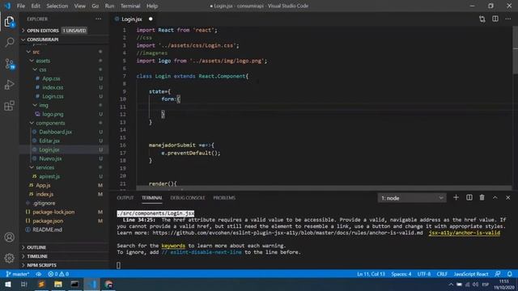The image size is (518, 291).
Task: Maximize the panel size with up chevron
Action: (495, 197)
